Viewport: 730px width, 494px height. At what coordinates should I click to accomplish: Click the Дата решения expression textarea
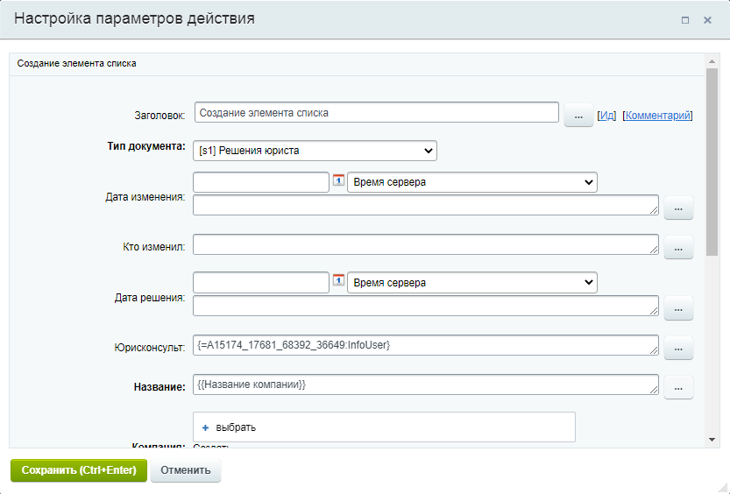click(x=426, y=306)
